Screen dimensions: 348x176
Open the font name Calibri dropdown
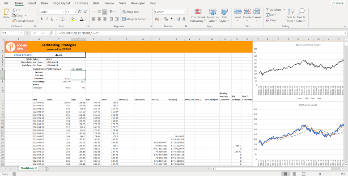64,12
